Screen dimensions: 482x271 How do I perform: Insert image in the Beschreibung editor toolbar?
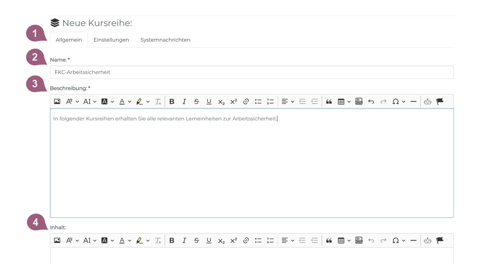pos(57,102)
